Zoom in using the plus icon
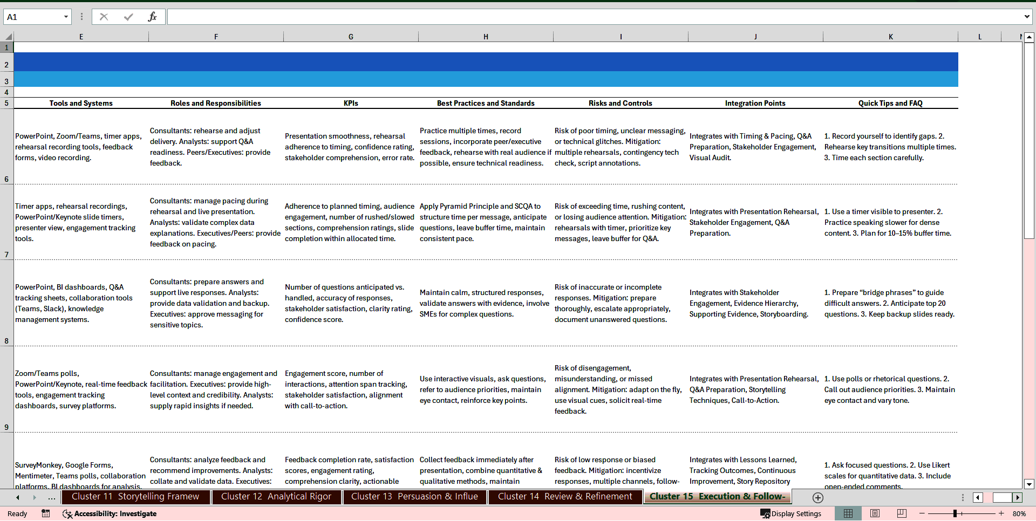This screenshot has width=1036, height=521. (1001, 513)
